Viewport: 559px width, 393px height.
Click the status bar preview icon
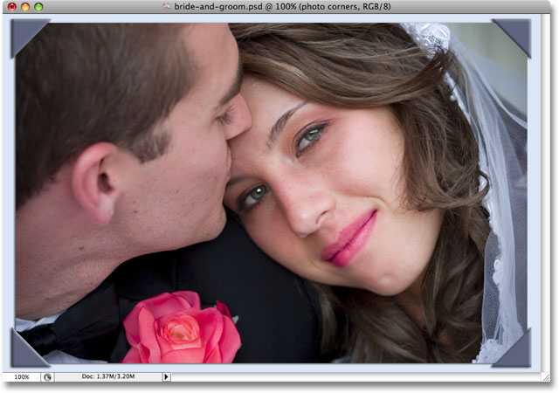tap(47, 377)
